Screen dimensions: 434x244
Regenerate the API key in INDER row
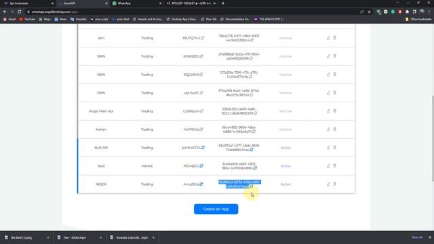[201, 184]
